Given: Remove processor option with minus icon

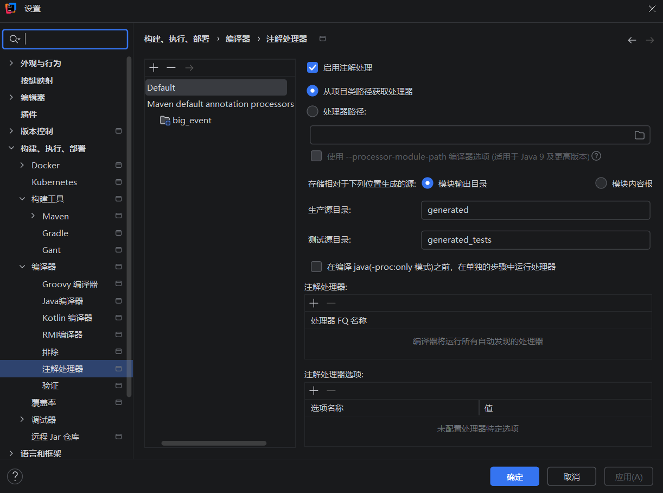Looking at the screenshot, I should pyautogui.click(x=331, y=390).
